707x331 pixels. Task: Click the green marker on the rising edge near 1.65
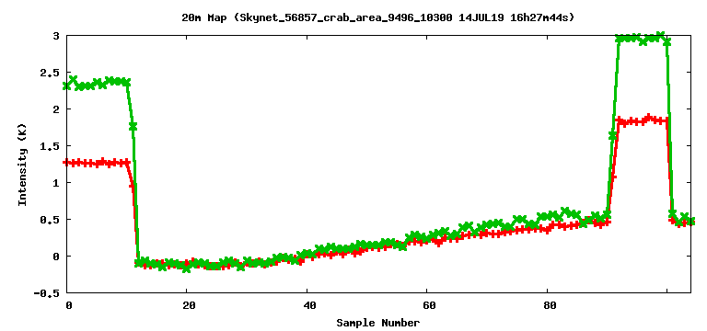[x=613, y=135]
